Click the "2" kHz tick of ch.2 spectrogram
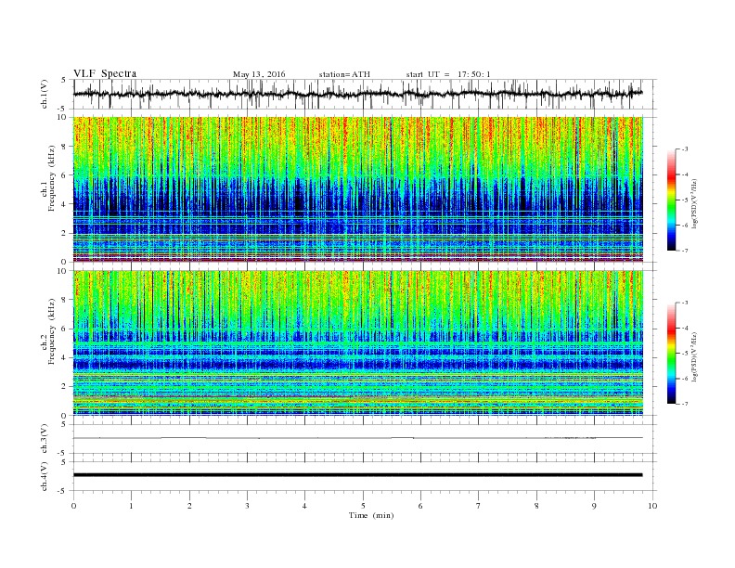This screenshot has width=735, height=568. 65,387
